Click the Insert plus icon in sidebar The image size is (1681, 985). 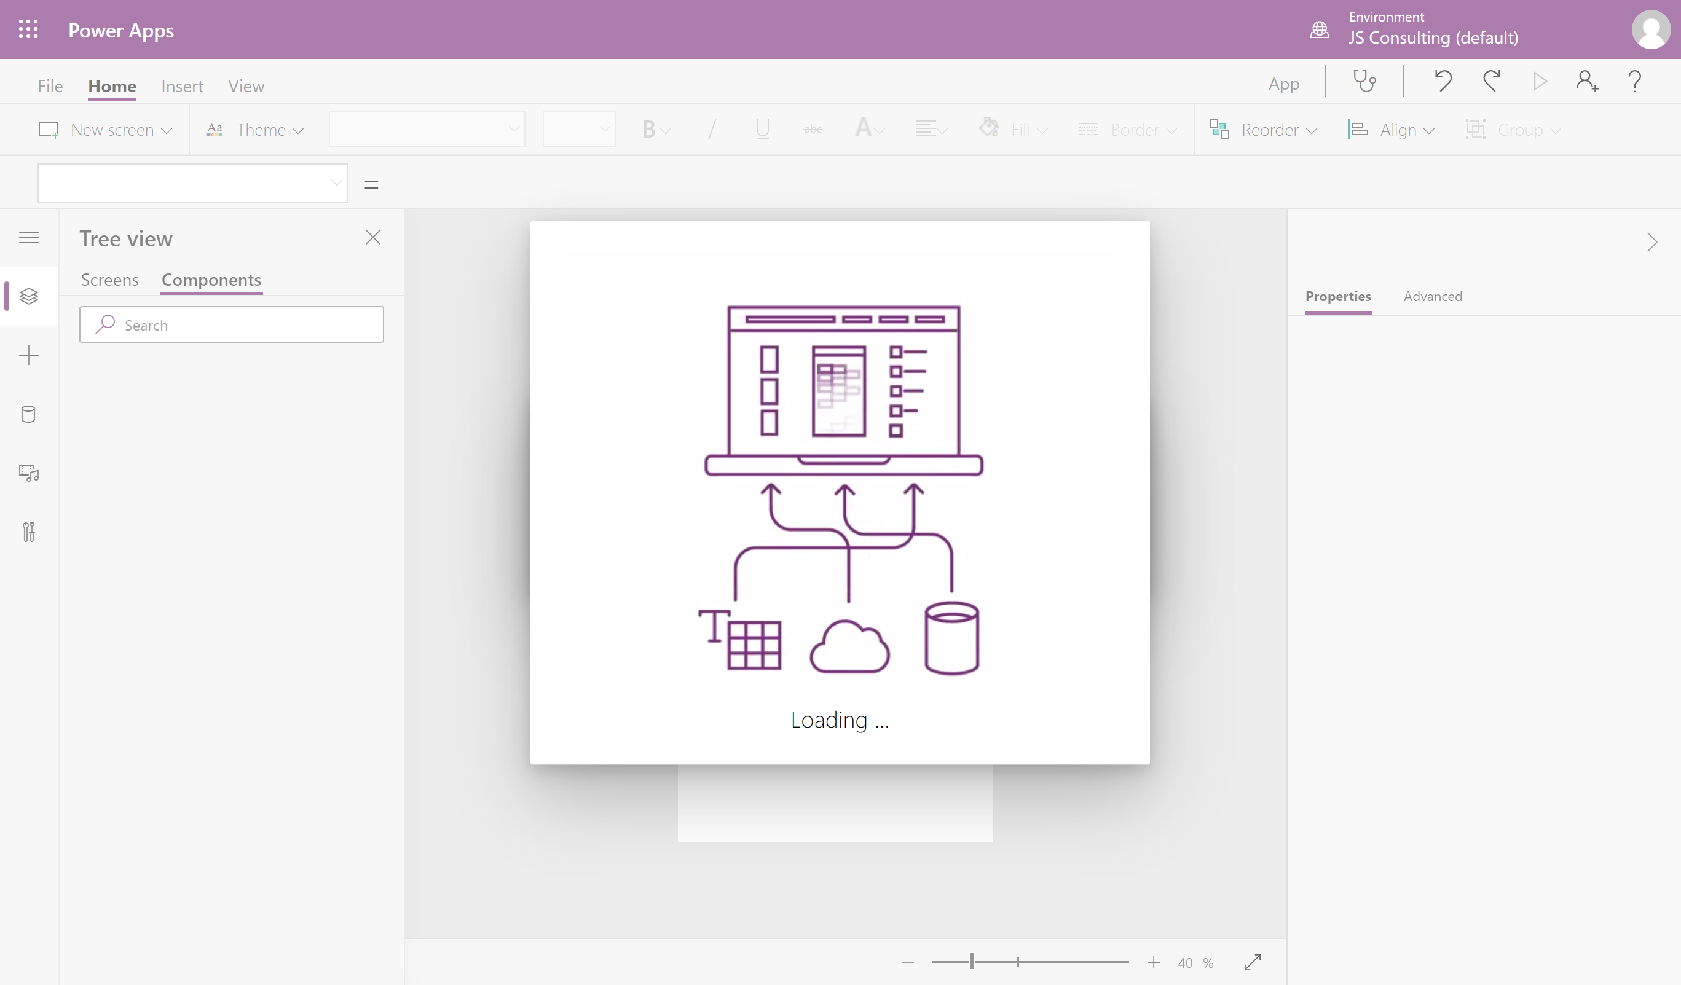pyautogui.click(x=29, y=355)
